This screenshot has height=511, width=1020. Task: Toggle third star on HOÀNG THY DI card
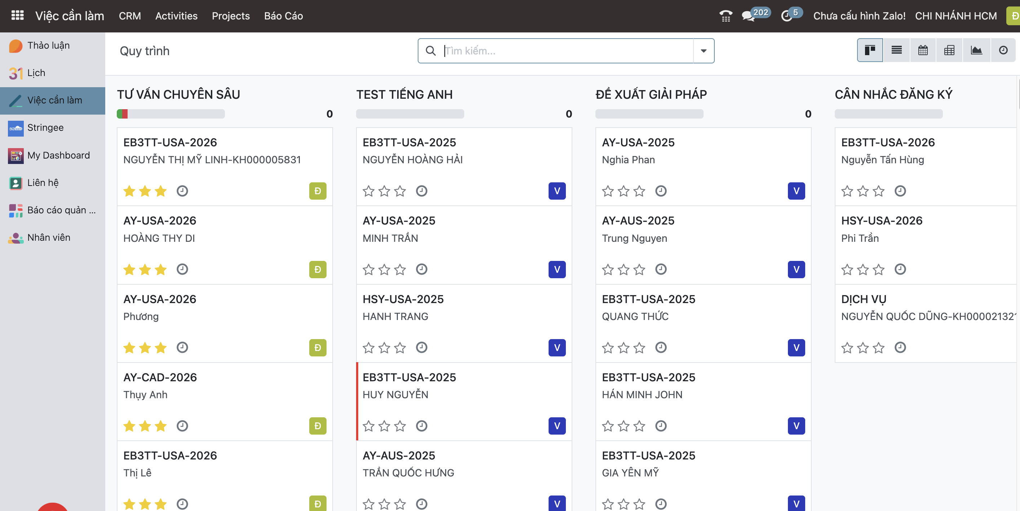[x=160, y=270]
